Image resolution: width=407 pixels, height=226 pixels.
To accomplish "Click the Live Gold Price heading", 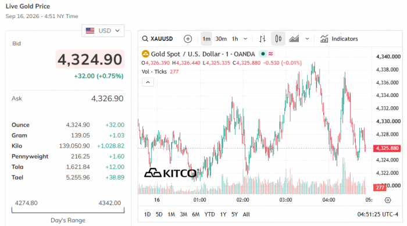I will pyautogui.click(x=28, y=6).
